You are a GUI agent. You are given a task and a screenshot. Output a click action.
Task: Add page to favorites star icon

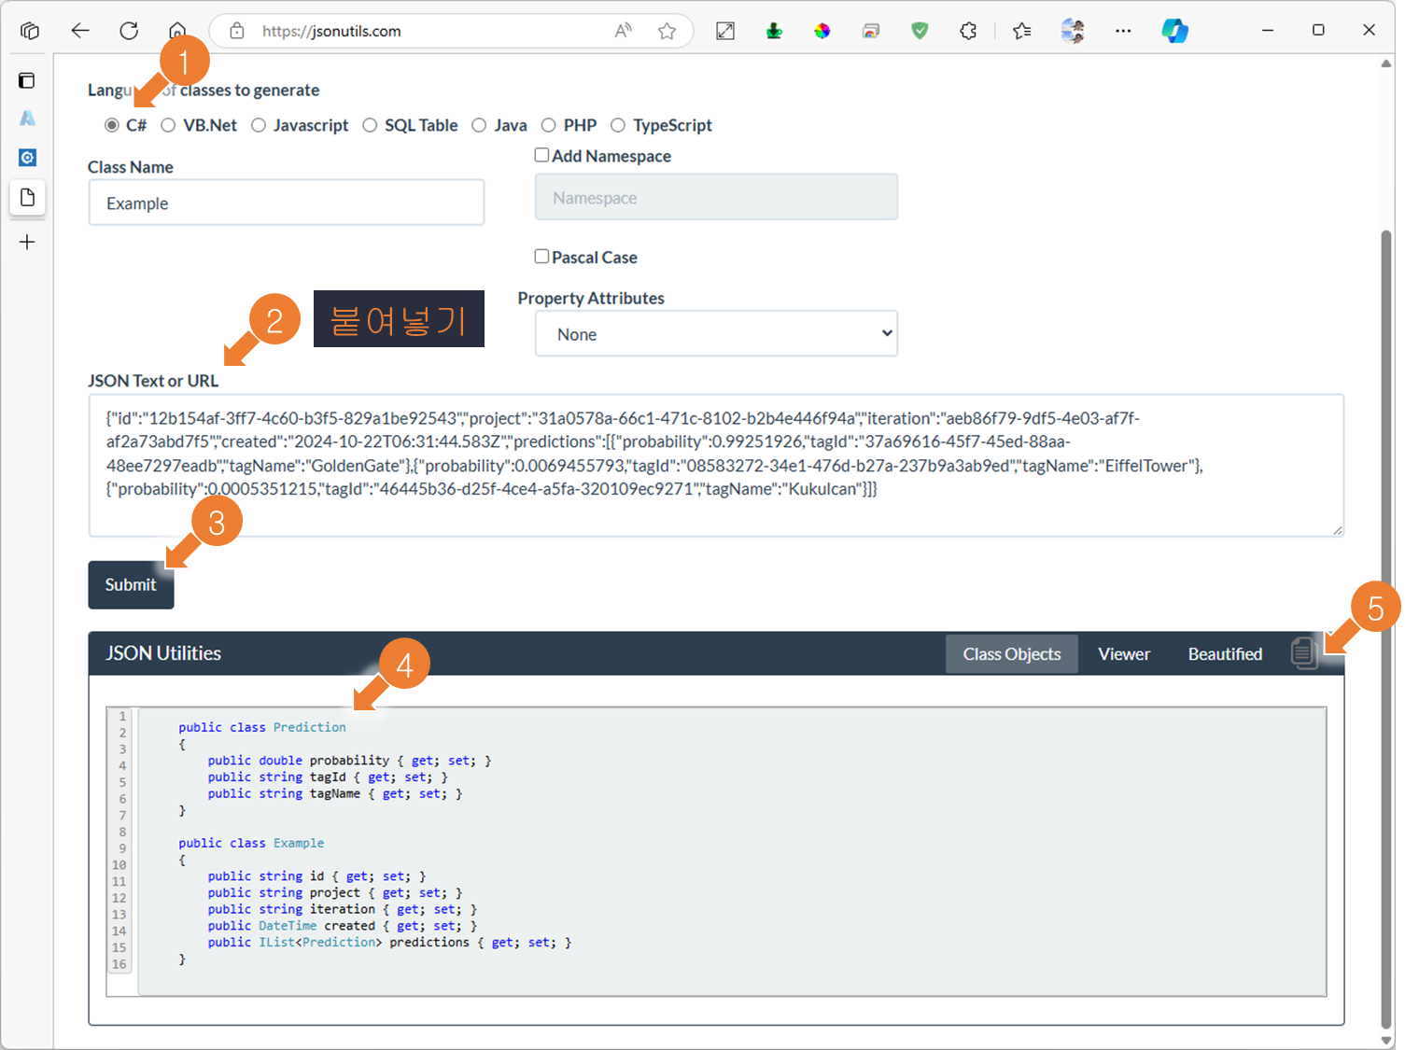coord(667,31)
